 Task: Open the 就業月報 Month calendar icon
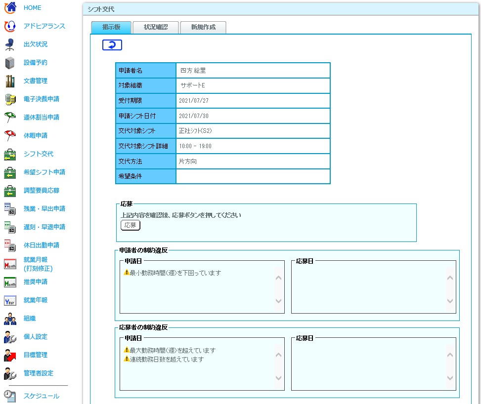tap(10, 264)
